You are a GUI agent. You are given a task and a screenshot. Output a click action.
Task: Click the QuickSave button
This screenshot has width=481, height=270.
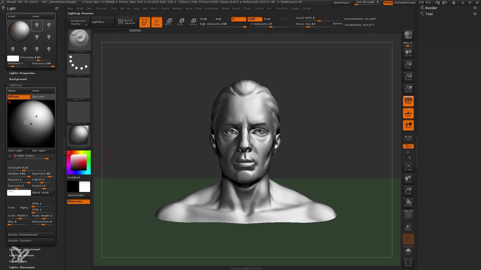tap(341, 2)
